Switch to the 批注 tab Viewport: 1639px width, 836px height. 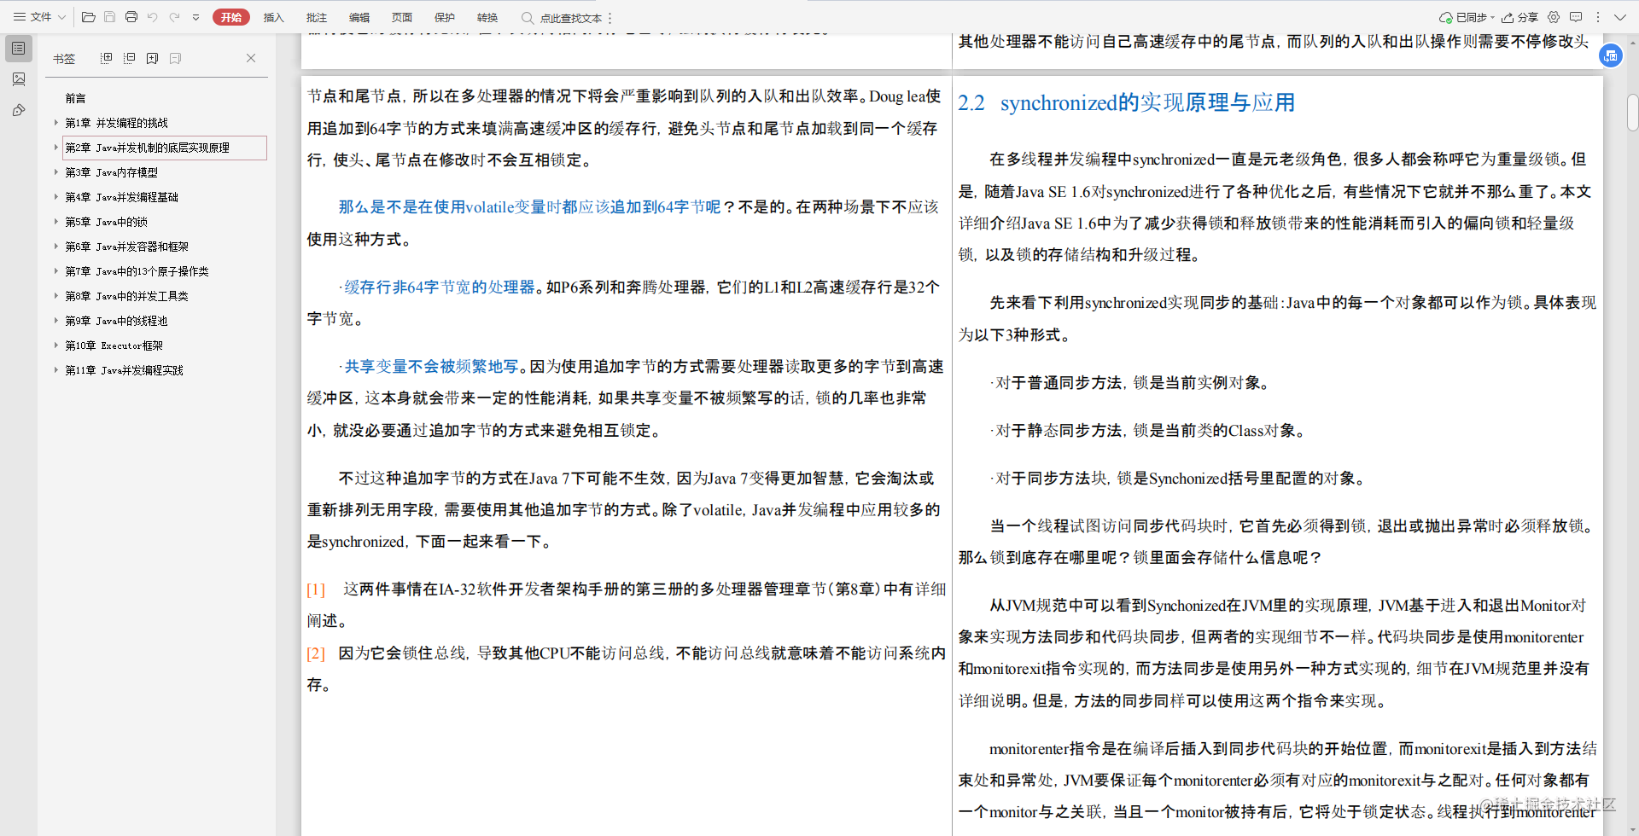(x=317, y=17)
